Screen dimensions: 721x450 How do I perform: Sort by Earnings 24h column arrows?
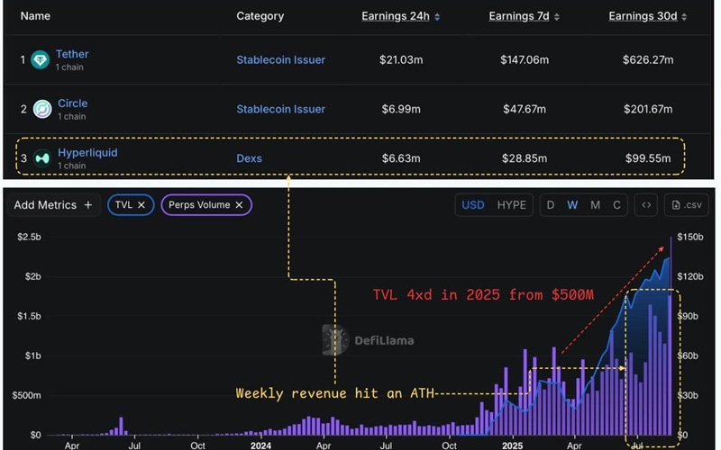(437, 17)
